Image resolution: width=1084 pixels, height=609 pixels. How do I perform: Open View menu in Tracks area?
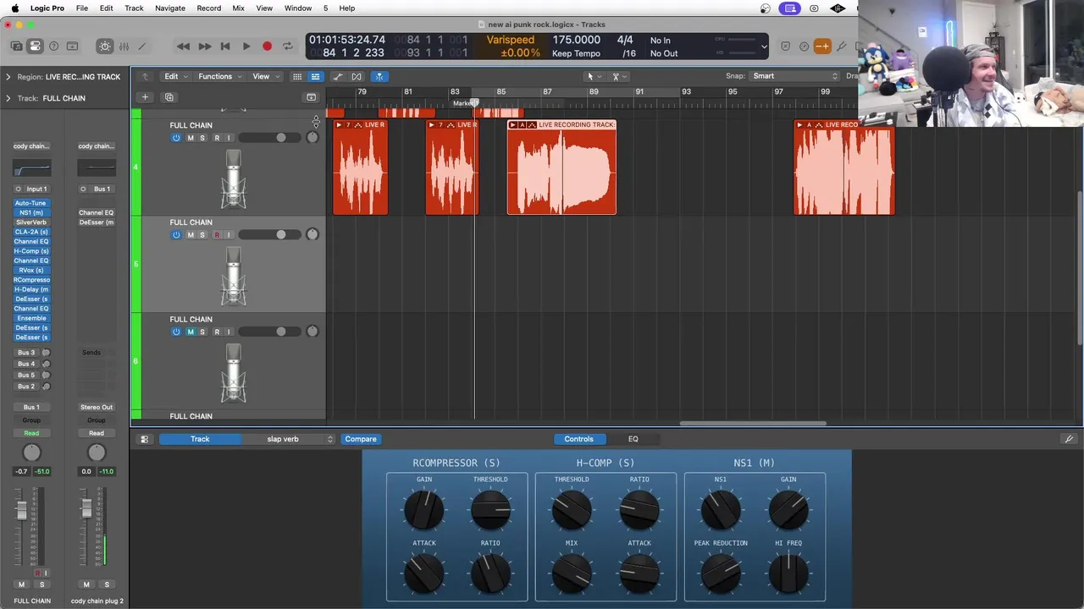264,76
